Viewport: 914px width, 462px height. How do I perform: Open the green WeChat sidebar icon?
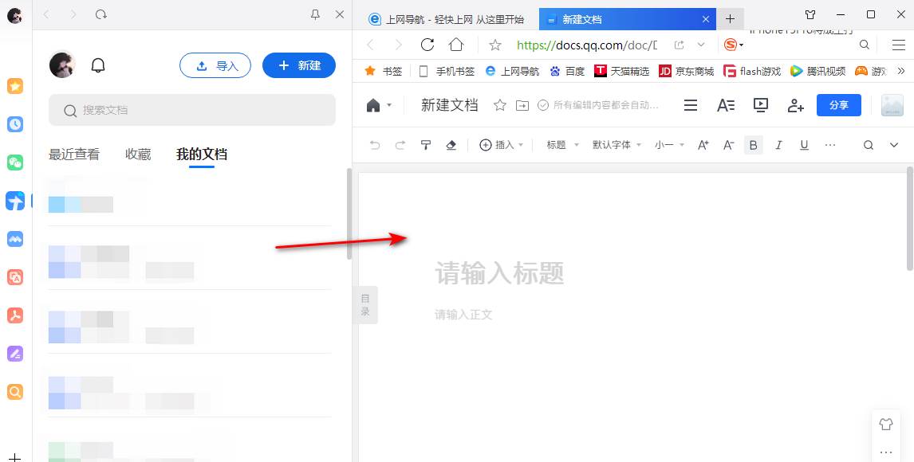[15, 162]
